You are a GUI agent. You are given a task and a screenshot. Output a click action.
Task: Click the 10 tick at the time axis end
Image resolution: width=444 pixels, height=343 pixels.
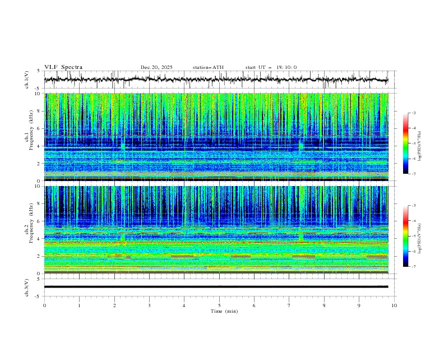click(394, 305)
